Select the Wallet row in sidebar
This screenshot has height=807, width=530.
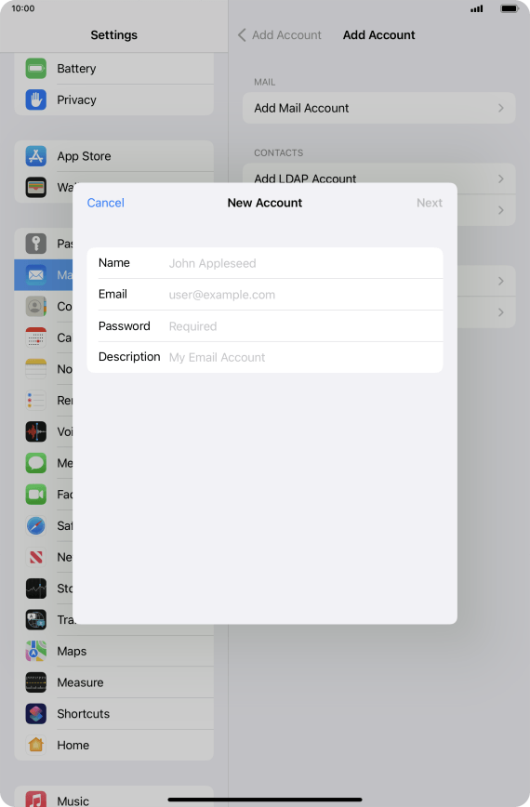(44, 188)
